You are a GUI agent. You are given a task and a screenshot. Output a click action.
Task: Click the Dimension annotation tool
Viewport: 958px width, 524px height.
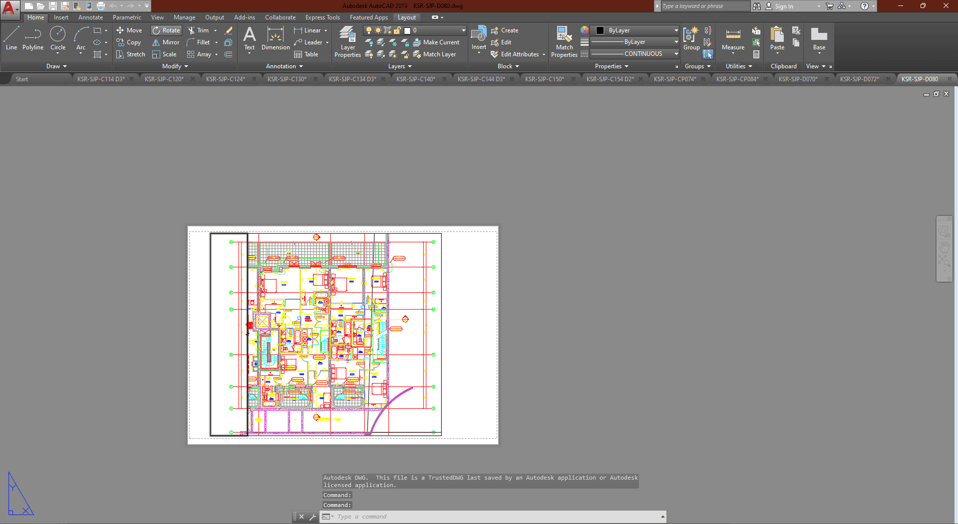[276, 38]
